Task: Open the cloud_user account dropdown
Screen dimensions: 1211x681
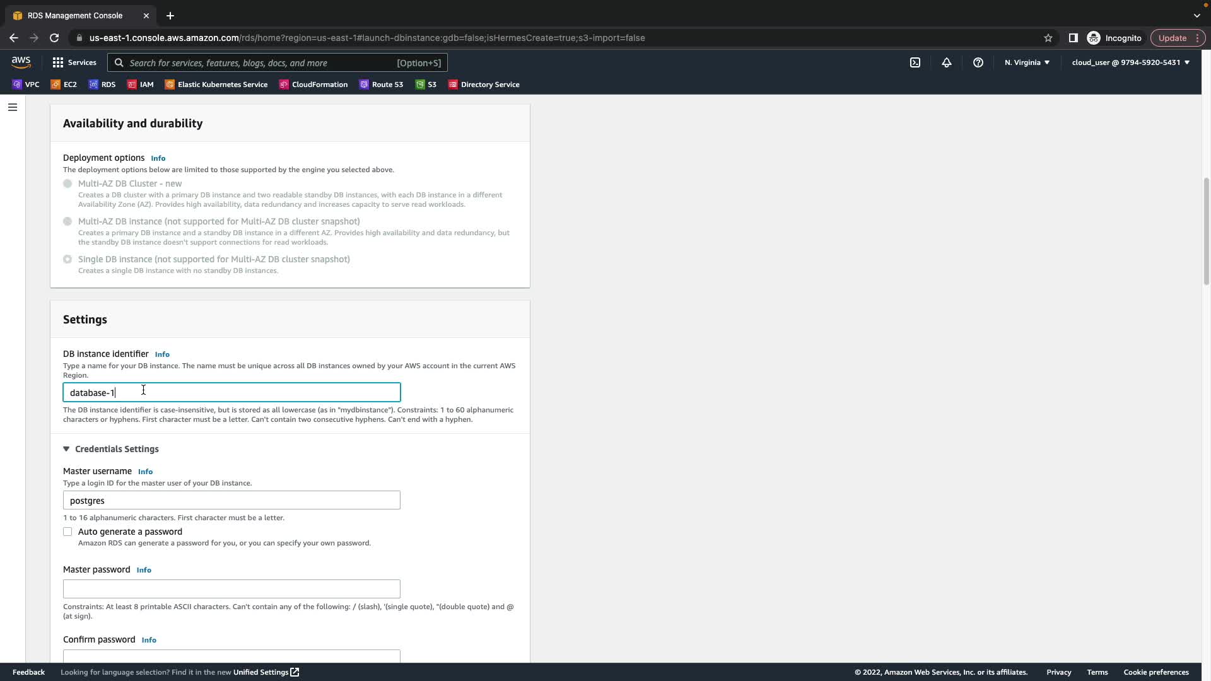Action: (1130, 62)
